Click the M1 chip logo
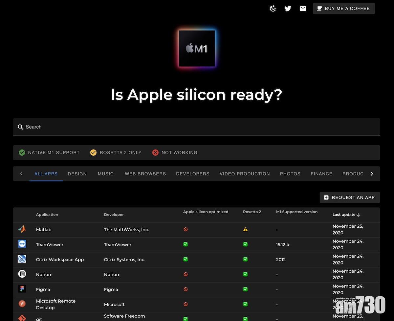This screenshot has height=321, width=394. point(197,49)
